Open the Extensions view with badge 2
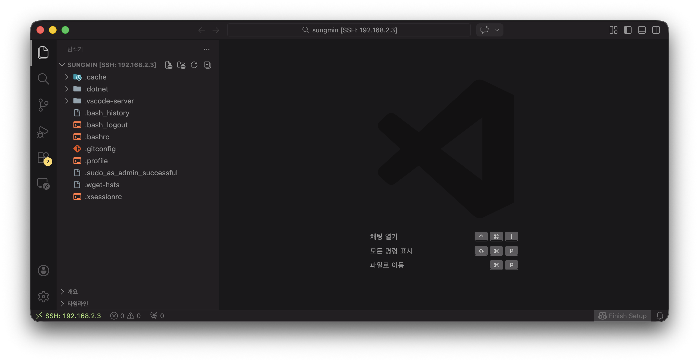Image resolution: width=699 pixels, height=362 pixels. [x=43, y=158]
